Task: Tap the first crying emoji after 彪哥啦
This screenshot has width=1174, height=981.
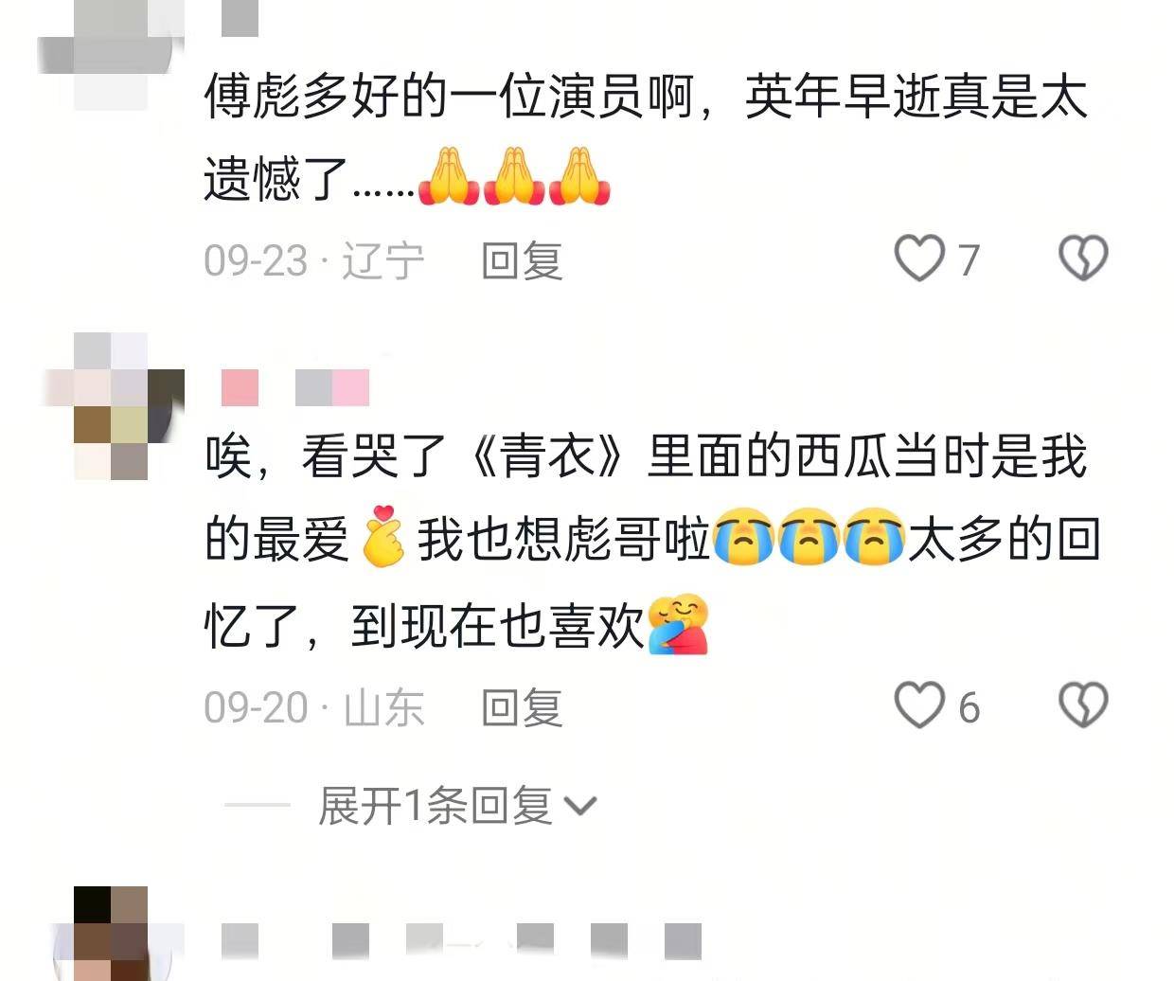Action: point(743,540)
